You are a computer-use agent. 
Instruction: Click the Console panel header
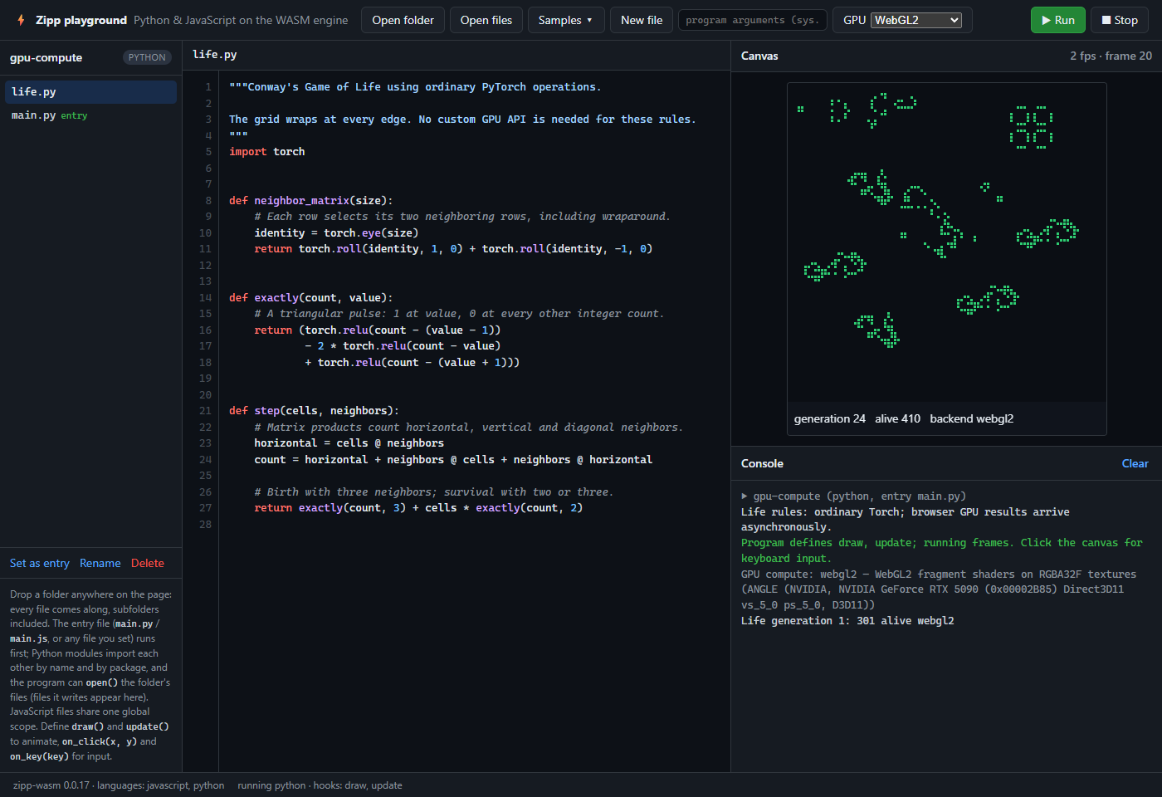click(762, 463)
